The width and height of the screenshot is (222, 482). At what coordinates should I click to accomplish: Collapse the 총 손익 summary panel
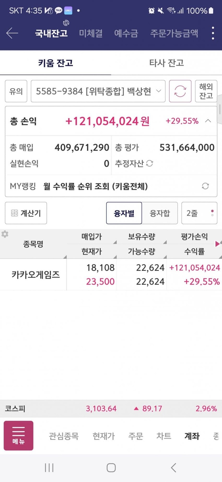(x=208, y=121)
